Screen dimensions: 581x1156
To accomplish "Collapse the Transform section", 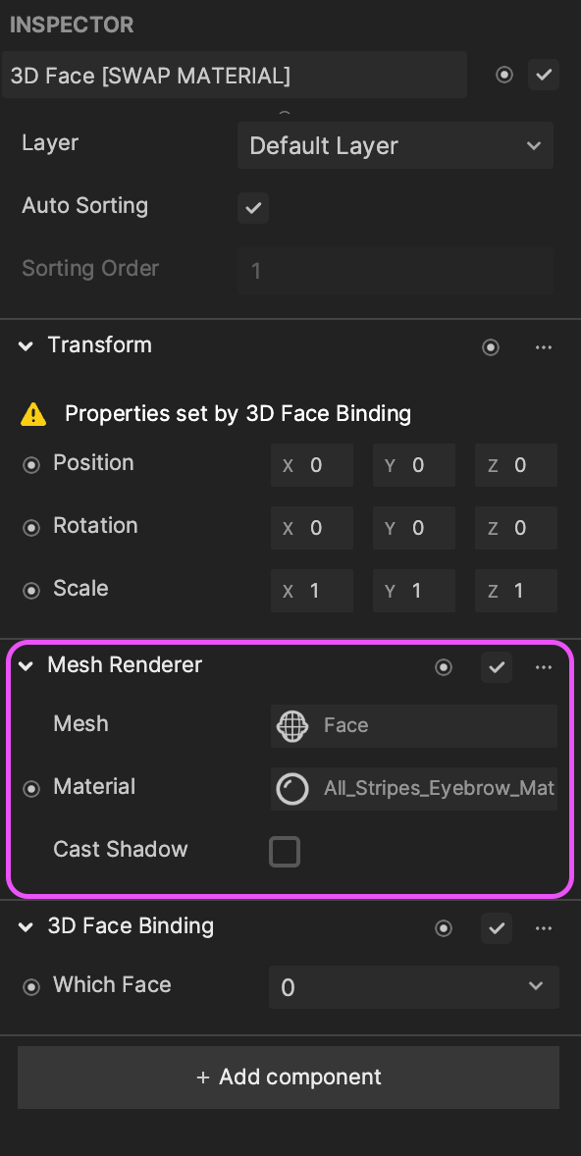I will pos(26,345).
